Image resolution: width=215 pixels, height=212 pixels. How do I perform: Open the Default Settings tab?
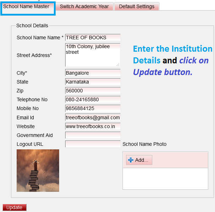[x=136, y=6]
